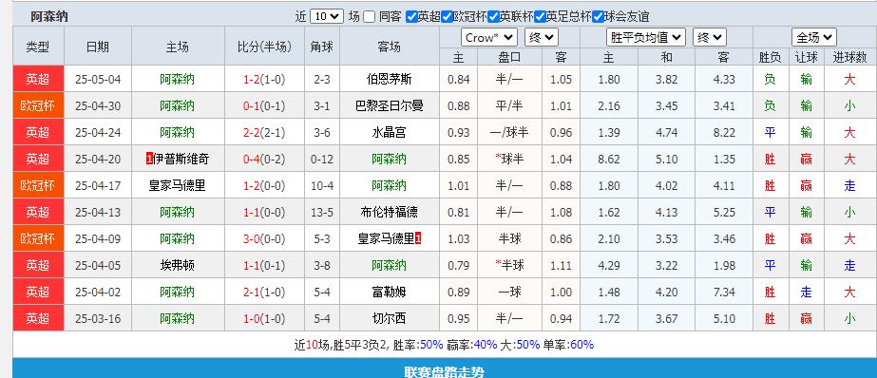Click date 25-04-20
The width and height of the screenshot is (877, 378).
pyautogui.click(x=98, y=160)
